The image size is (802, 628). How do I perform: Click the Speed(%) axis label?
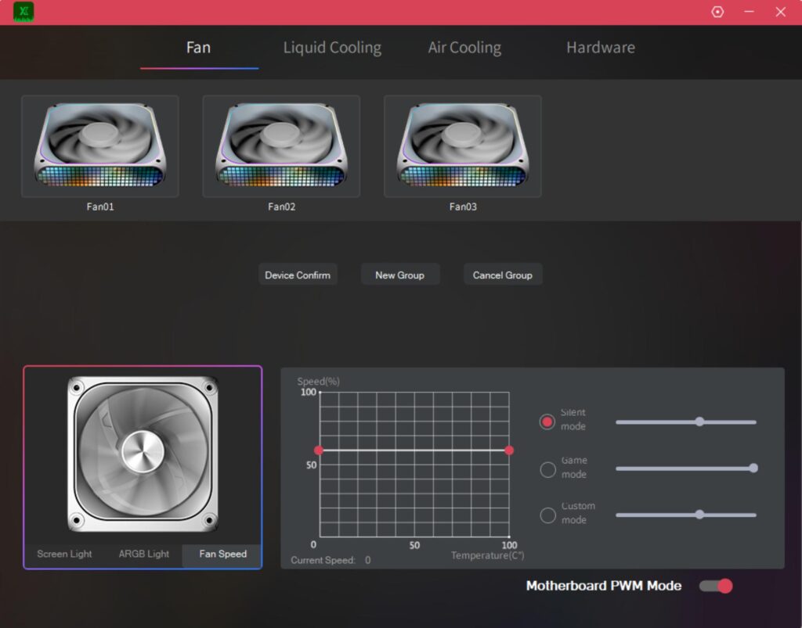point(318,382)
